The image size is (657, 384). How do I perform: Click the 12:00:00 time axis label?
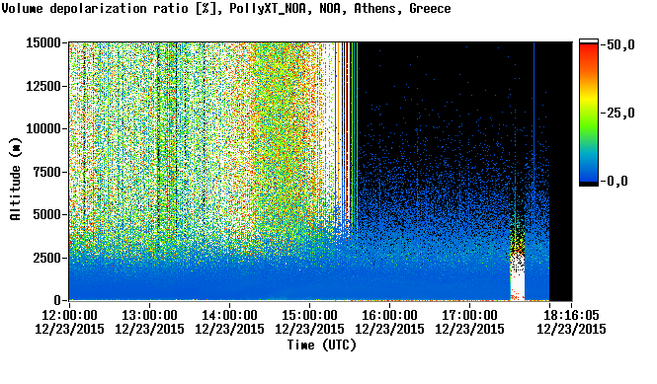coord(69,315)
